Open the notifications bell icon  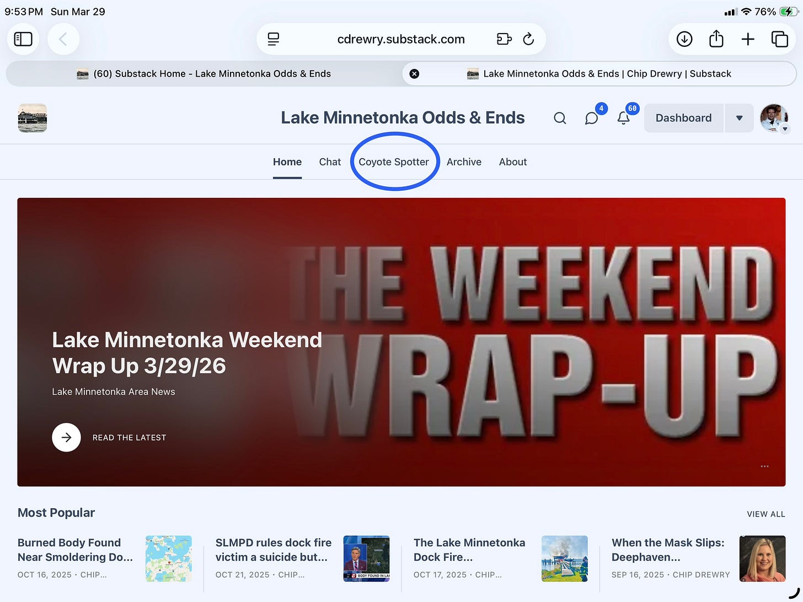point(624,118)
